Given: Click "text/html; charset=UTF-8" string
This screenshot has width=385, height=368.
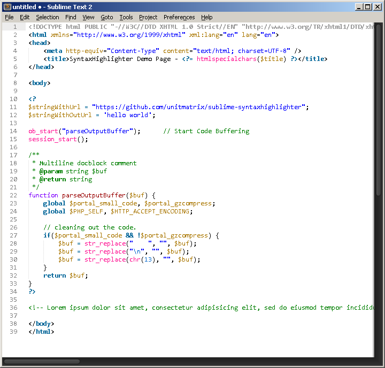Looking at the screenshot, I should coord(242,51).
